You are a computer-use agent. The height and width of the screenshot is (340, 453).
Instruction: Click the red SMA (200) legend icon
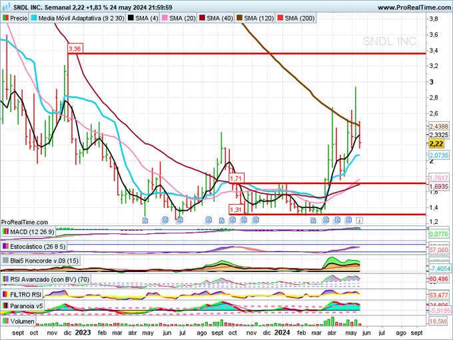[x=280, y=18]
